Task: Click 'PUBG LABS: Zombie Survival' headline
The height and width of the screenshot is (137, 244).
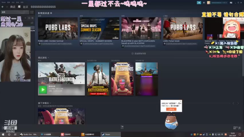Action: click(x=51, y=41)
